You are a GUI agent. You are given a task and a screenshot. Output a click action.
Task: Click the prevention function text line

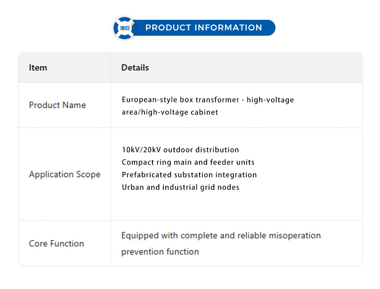click(x=160, y=252)
